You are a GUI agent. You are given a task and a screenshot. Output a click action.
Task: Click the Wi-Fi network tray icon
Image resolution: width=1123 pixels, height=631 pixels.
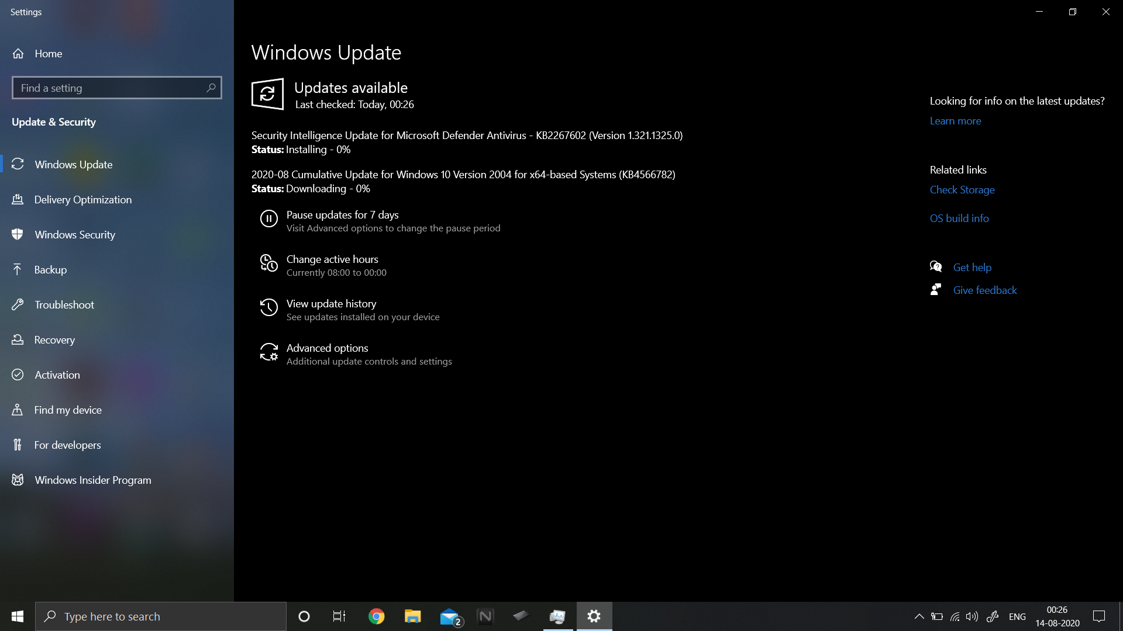click(x=955, y=616)
